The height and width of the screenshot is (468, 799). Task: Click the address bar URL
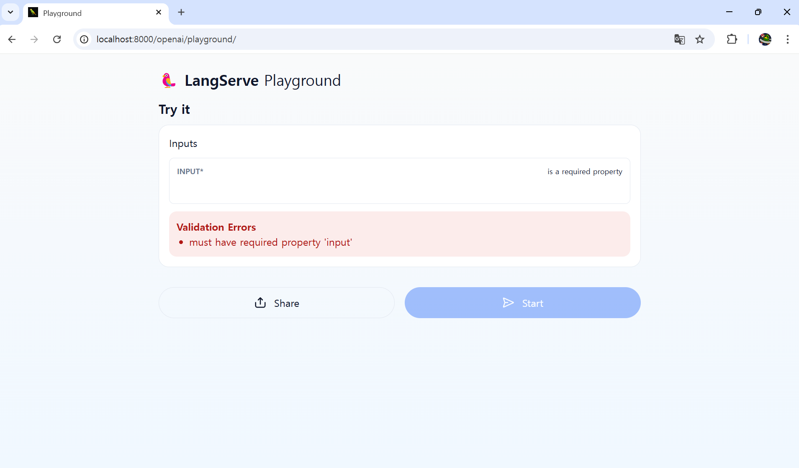click(166, 39)
